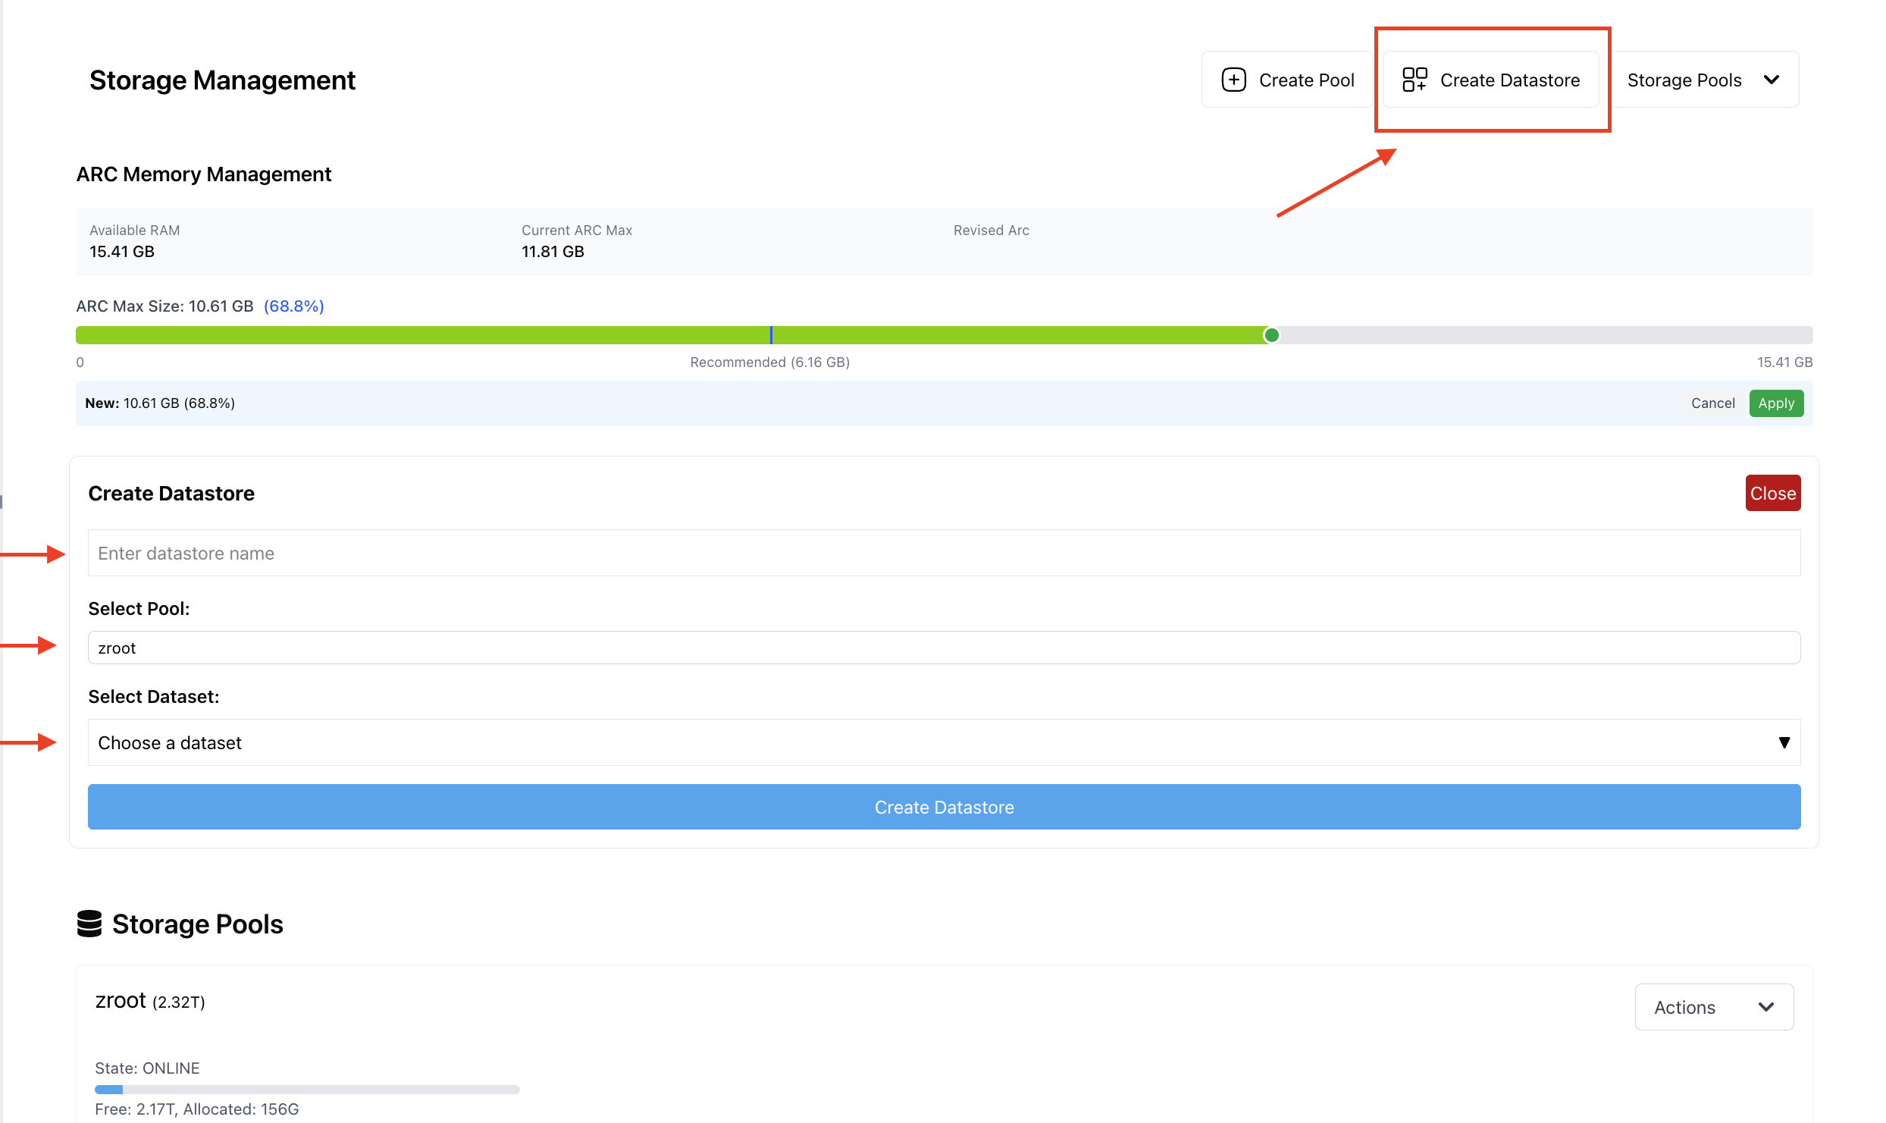Image resolution: width=1886 pixels, height=1123 pixels.
Task: Click the (68.8%) percentage text
Action: pos(293,306)
